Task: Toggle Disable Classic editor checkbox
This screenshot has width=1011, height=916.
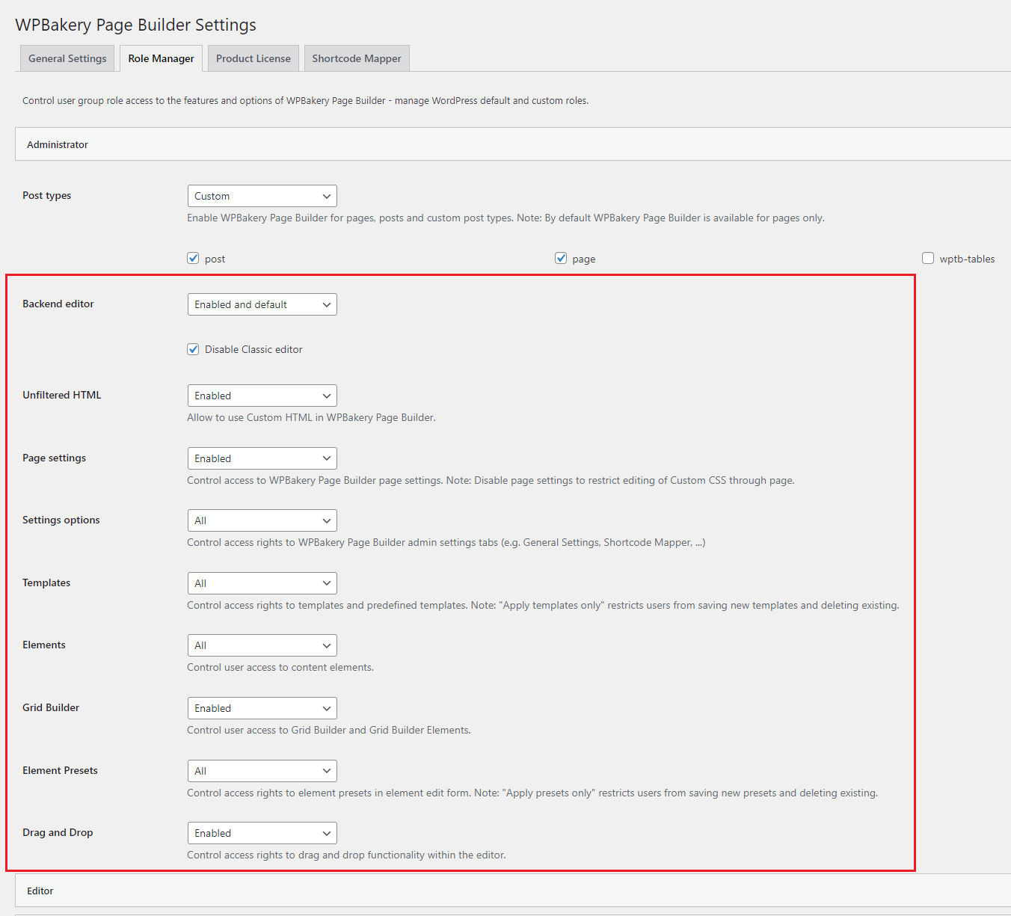Action: [193, 349]
